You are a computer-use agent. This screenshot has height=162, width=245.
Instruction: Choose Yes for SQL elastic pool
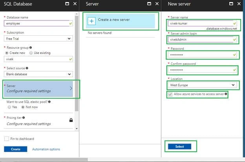(x=9, y=107)
